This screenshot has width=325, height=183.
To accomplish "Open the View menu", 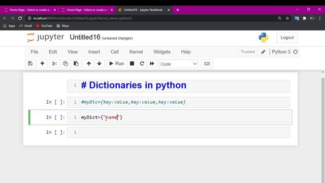I will click(x=73, y=52).
